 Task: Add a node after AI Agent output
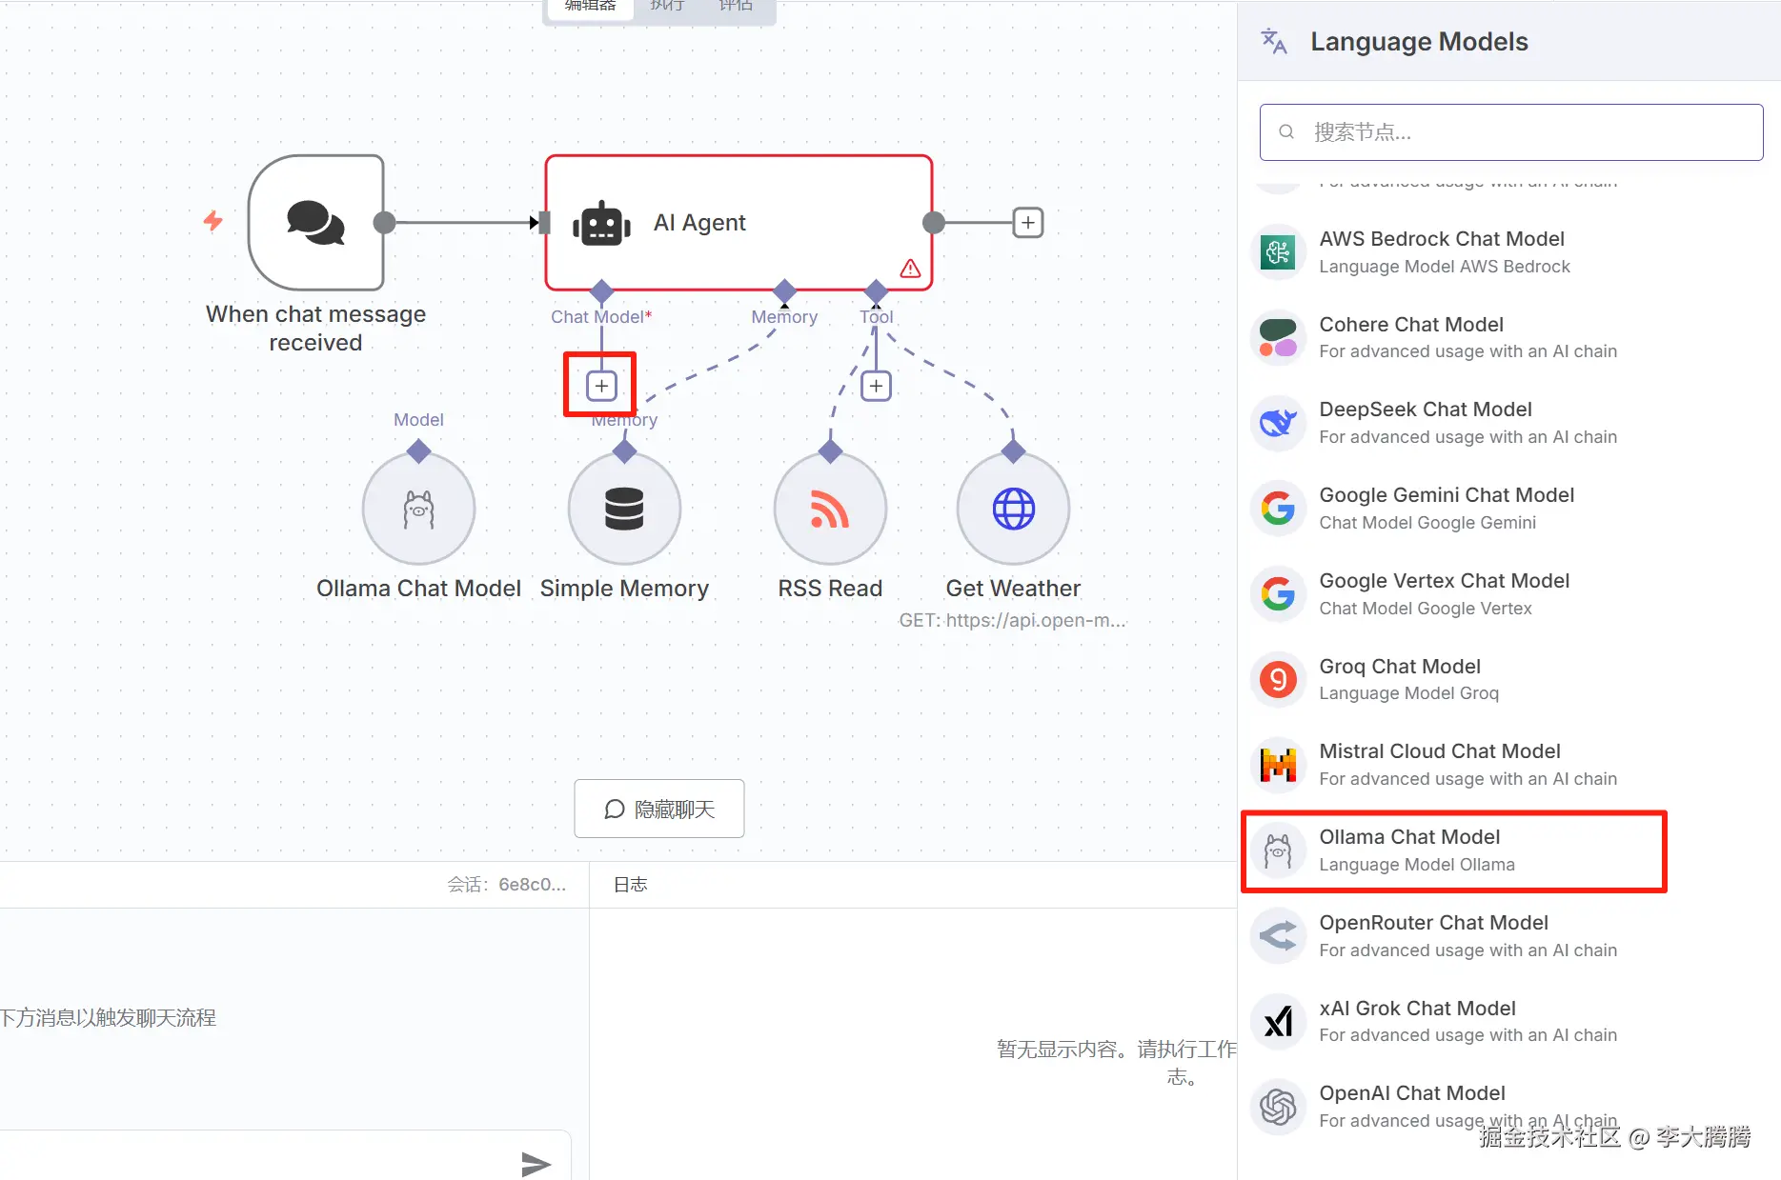pos(1027,223)
